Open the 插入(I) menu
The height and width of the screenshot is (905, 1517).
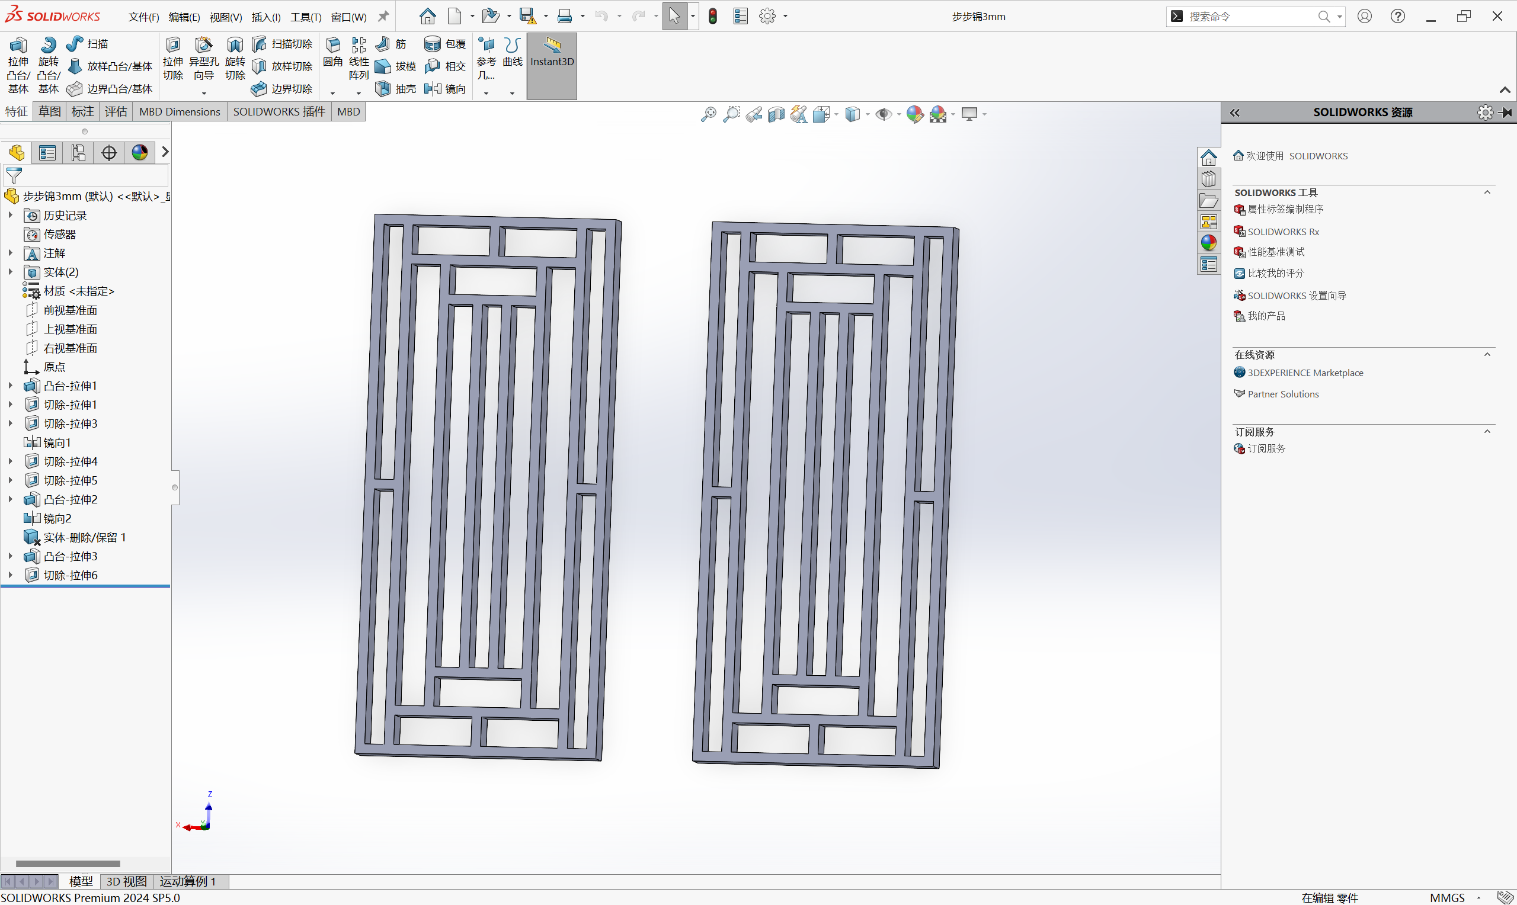click(x=266, y=17)
